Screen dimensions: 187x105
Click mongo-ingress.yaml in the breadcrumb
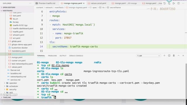point(78,7)
